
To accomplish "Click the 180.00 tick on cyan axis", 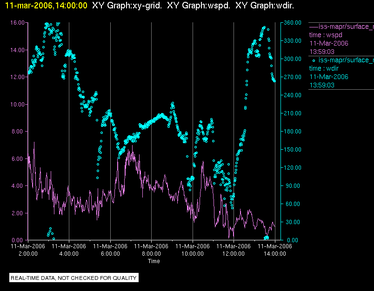I will [x=293, y=131].
